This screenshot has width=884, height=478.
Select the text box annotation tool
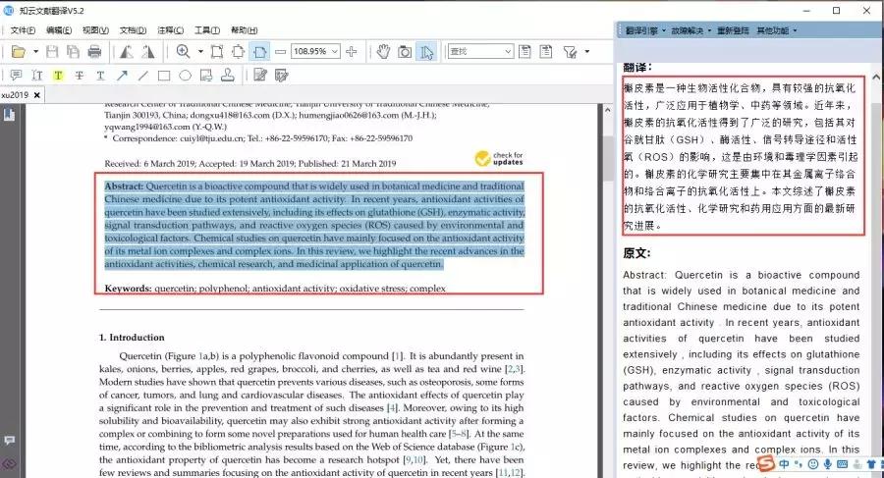206,76
